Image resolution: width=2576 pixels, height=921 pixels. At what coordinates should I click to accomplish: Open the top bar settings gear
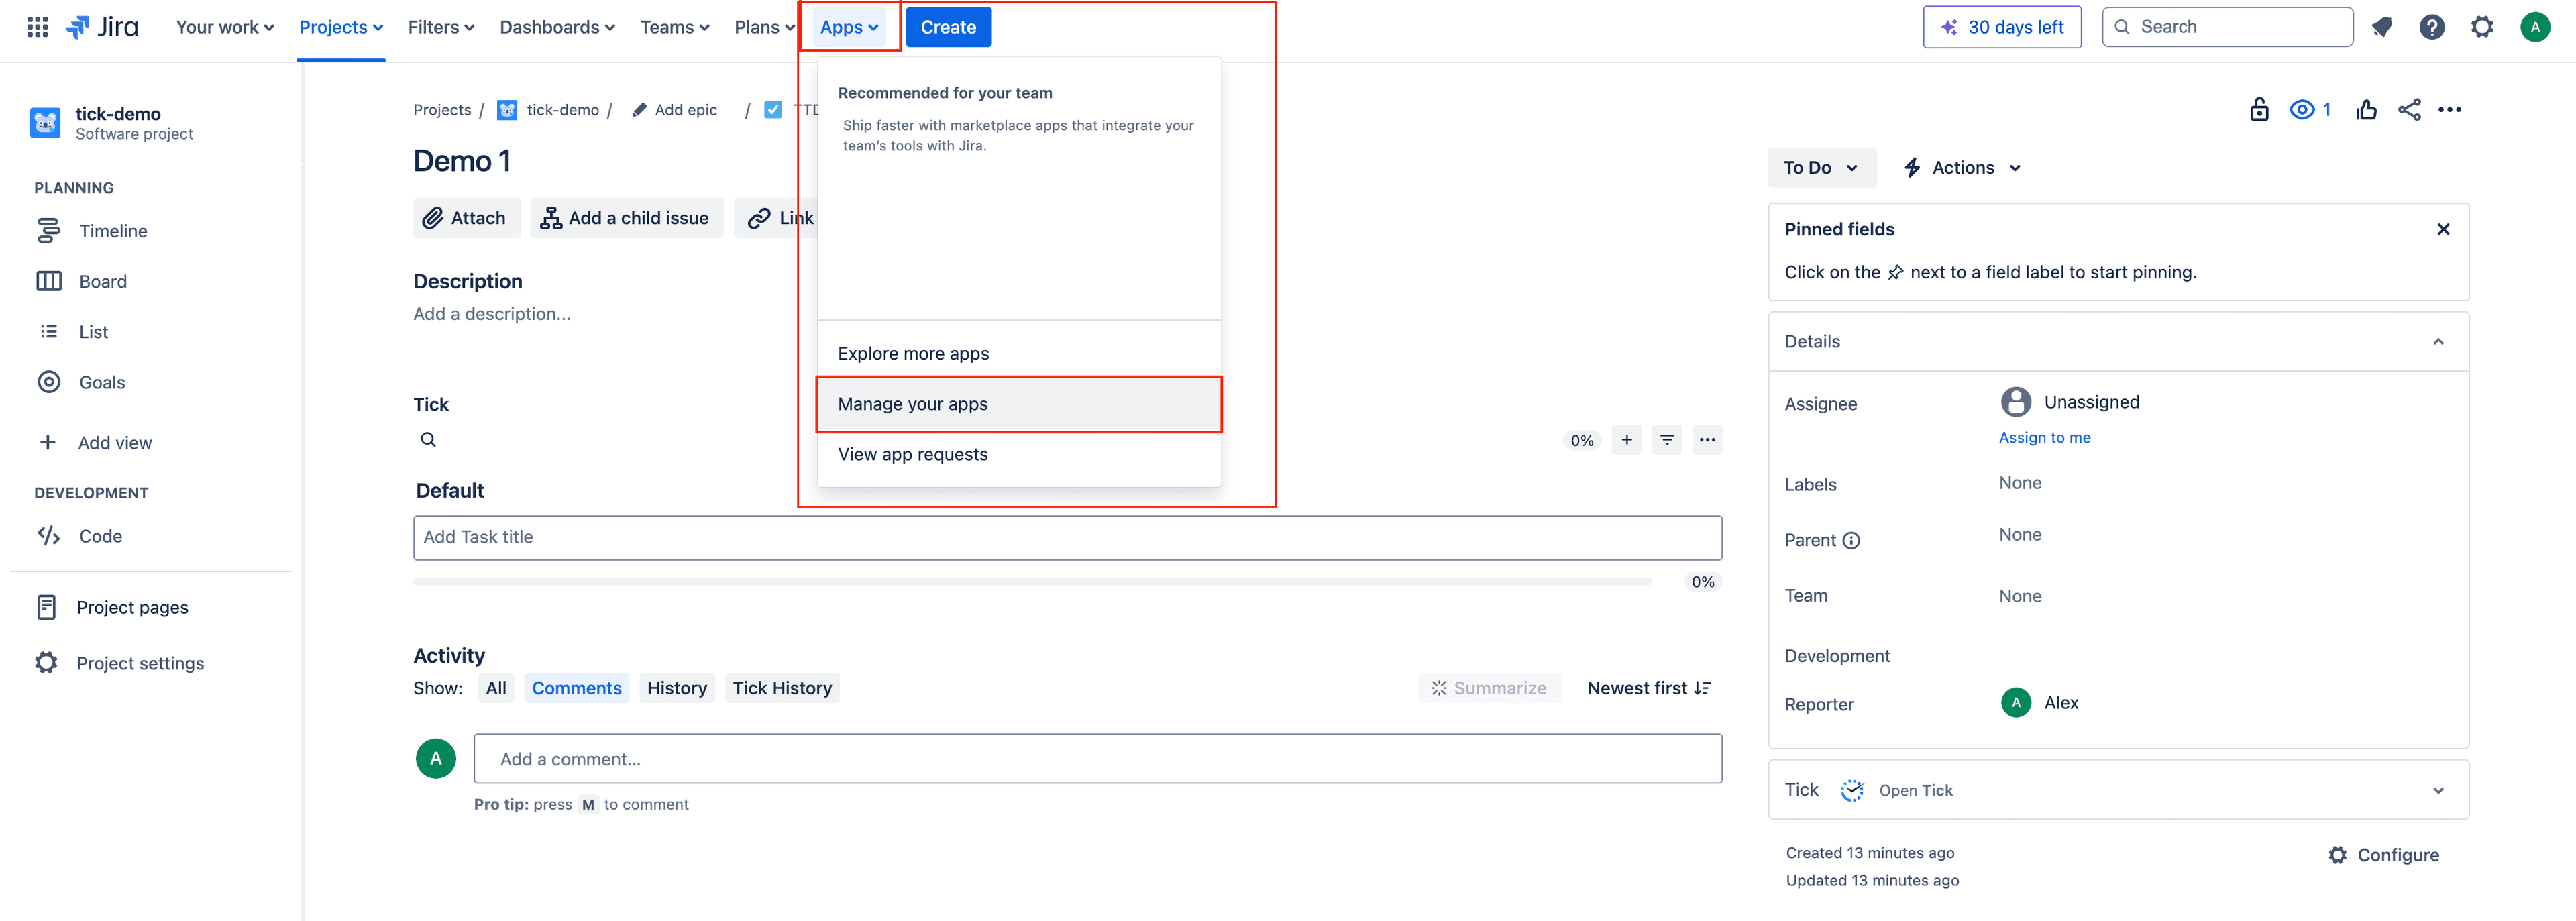tap(2482, 27)
